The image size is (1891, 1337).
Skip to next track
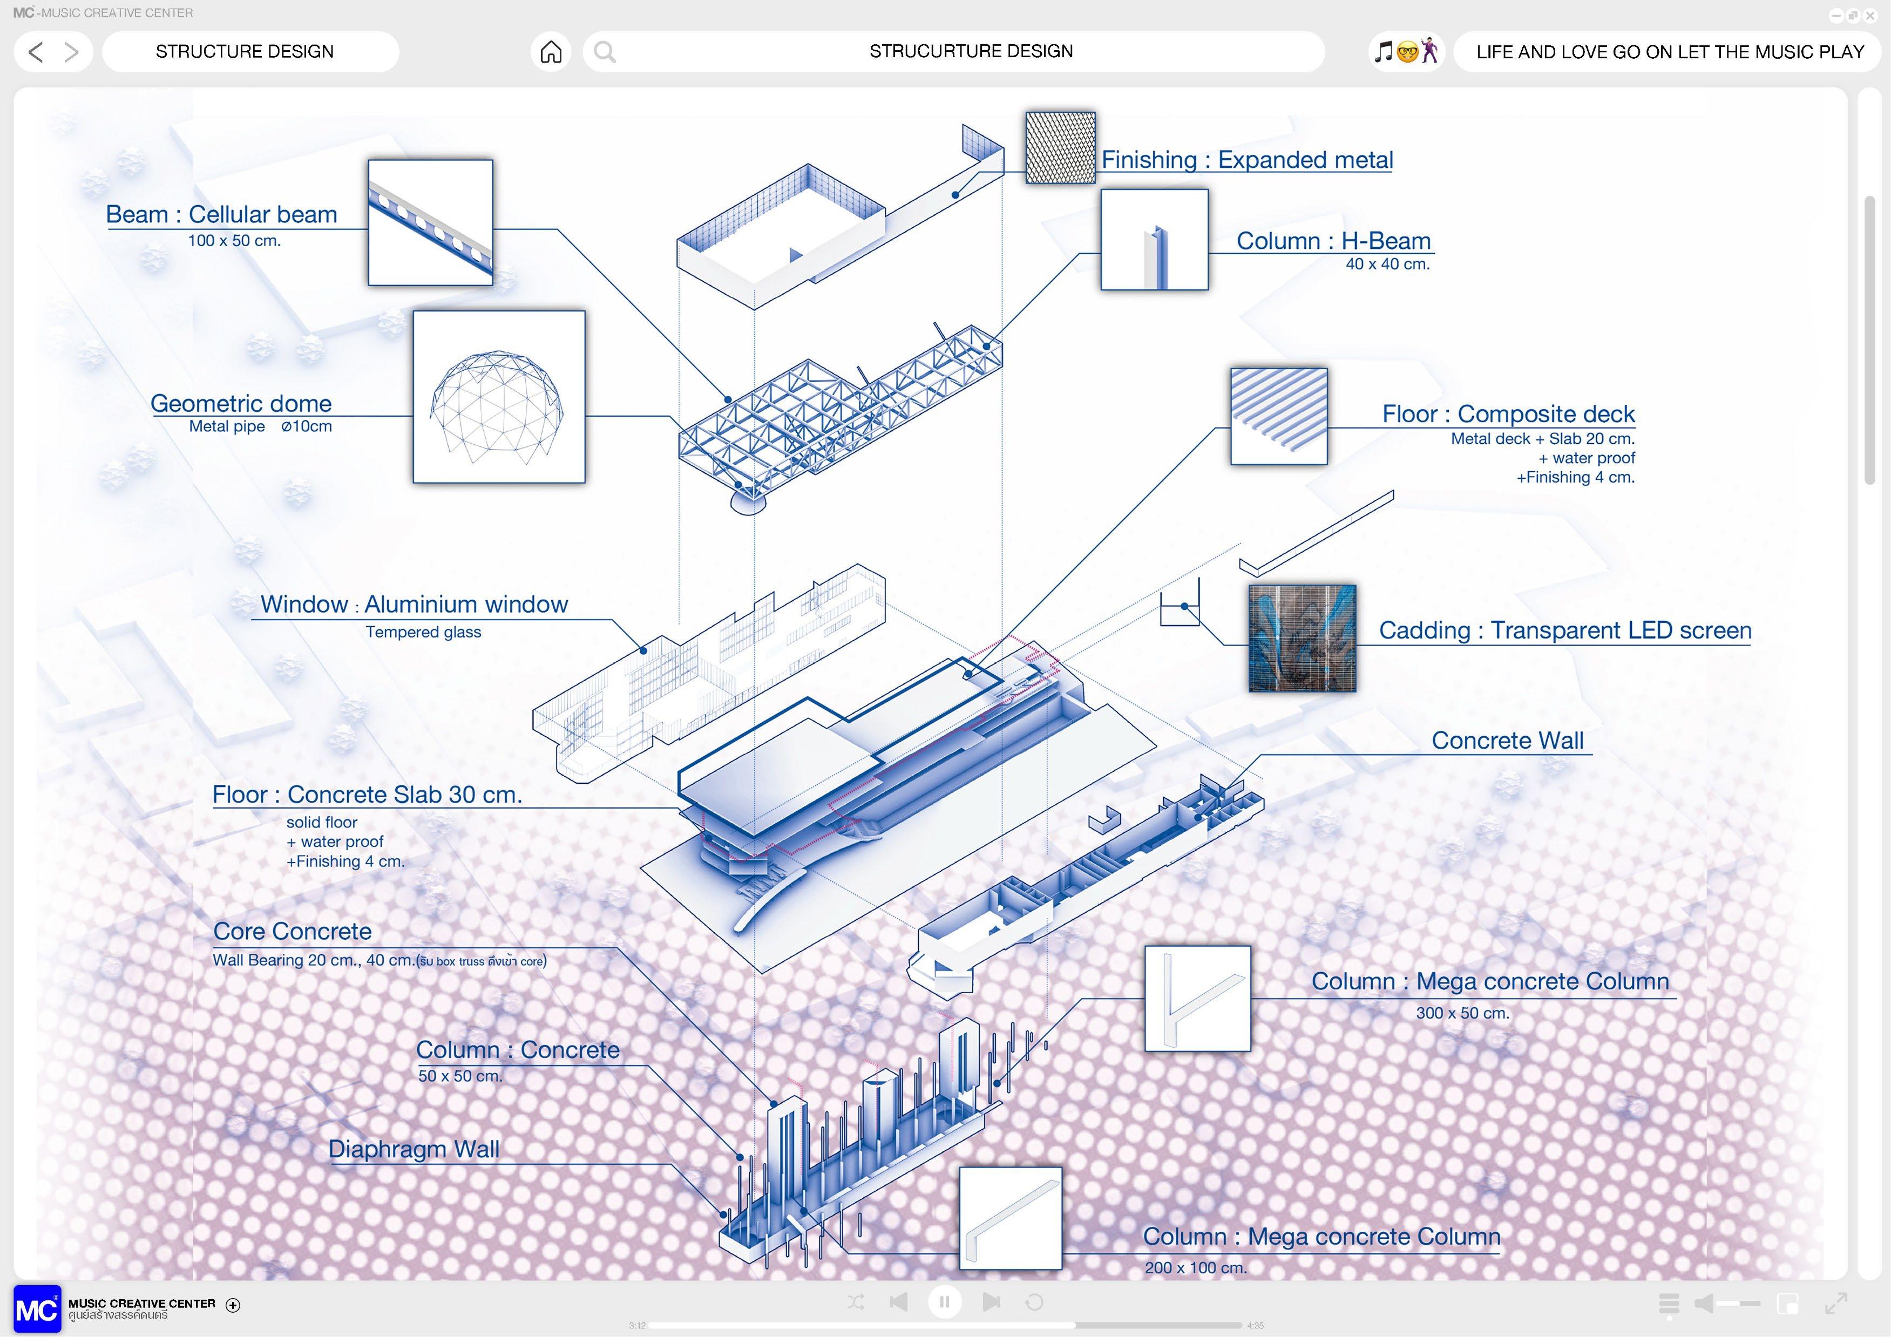point(992,1301)
